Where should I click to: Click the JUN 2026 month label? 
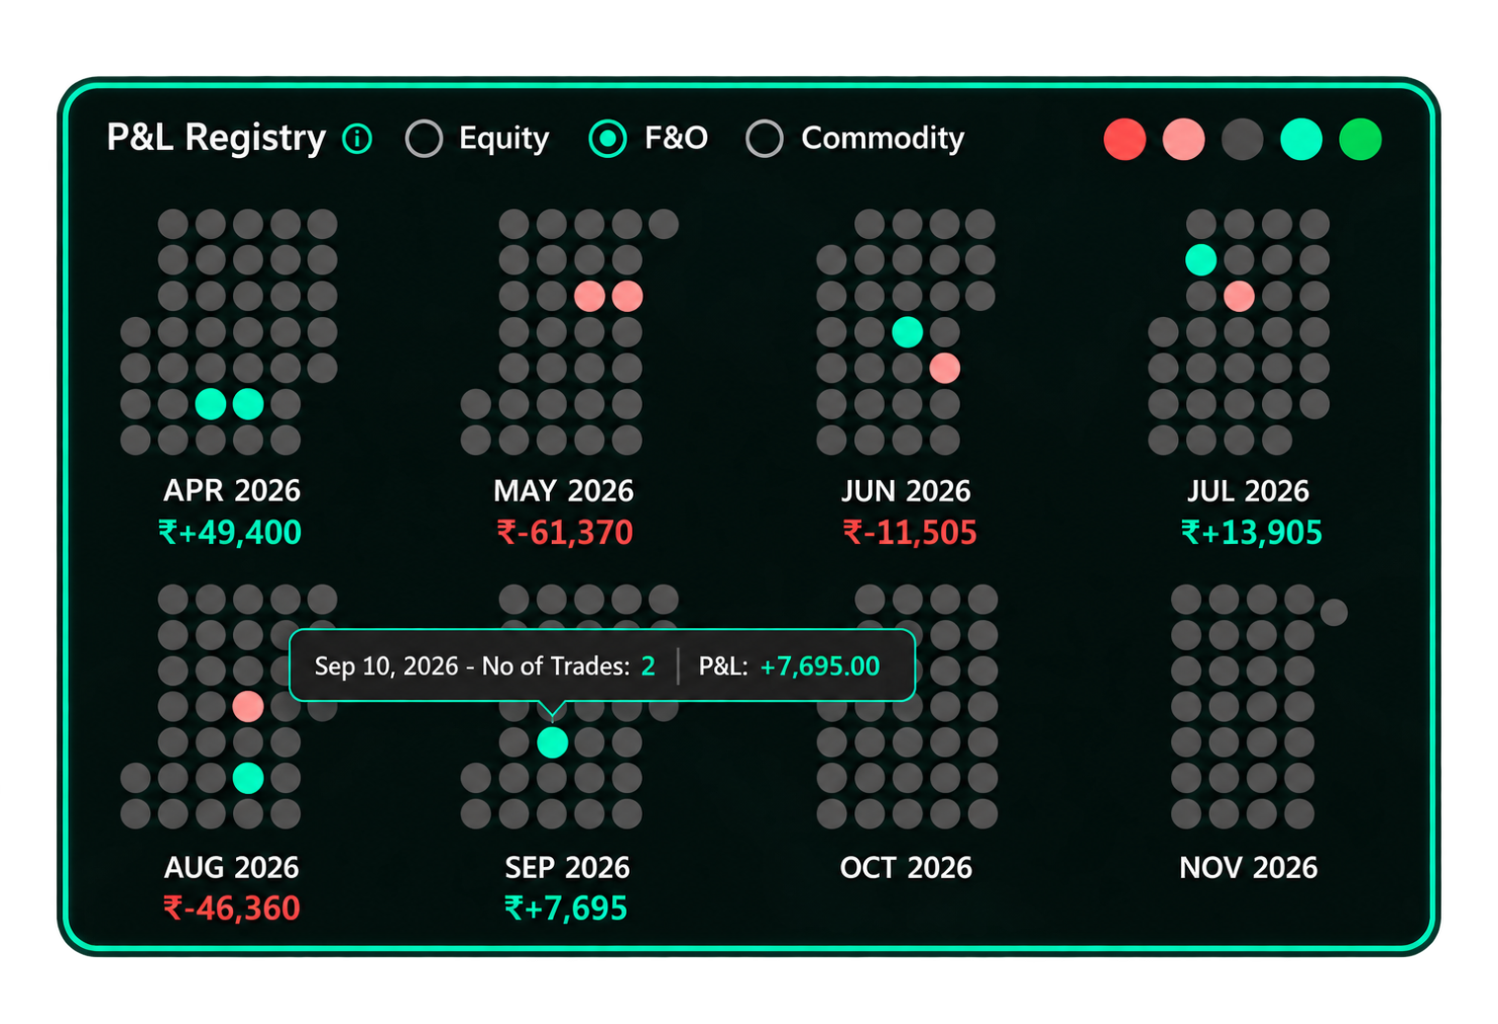point(906,491)
